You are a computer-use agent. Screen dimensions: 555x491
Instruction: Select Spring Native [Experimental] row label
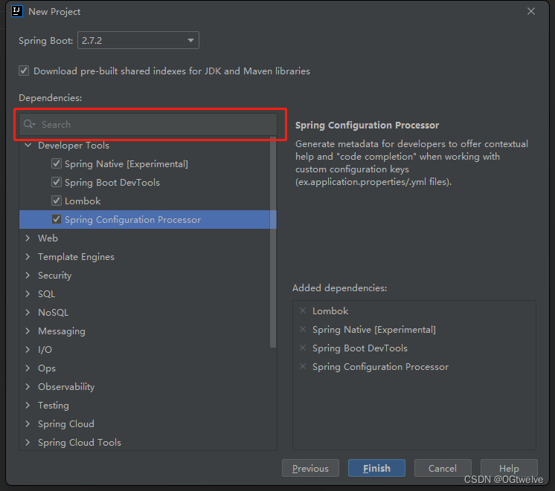tap(126, 163)
